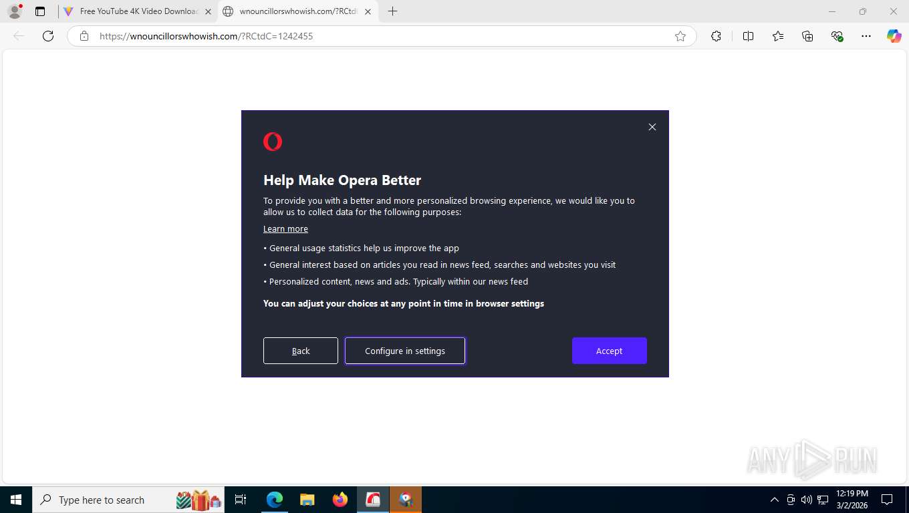
Task: Open the volume speaker control
Action: (806, 500)
